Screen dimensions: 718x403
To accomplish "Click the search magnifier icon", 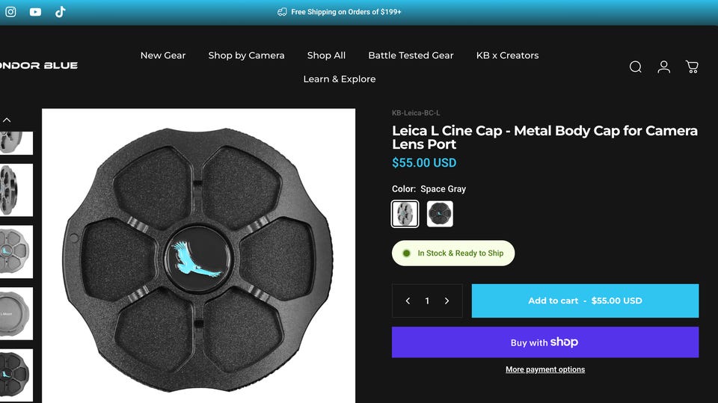I will point(636,67).
